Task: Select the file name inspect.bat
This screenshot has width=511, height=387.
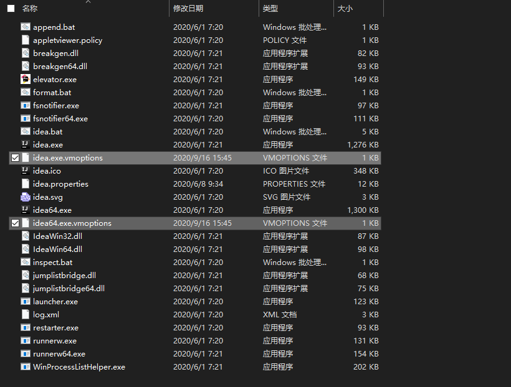Action: [x=53, y=263]
